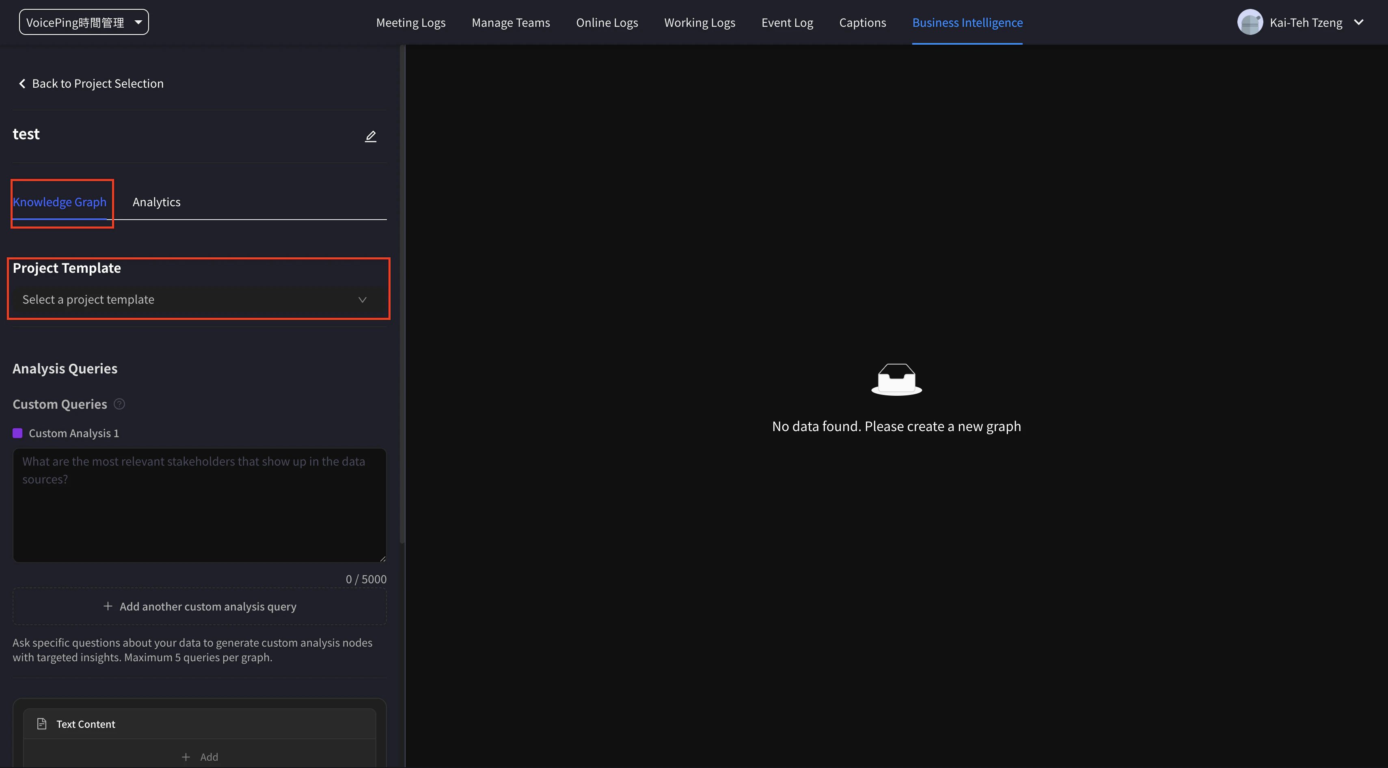Open the Working Logs navigation item

pos(699,23)
